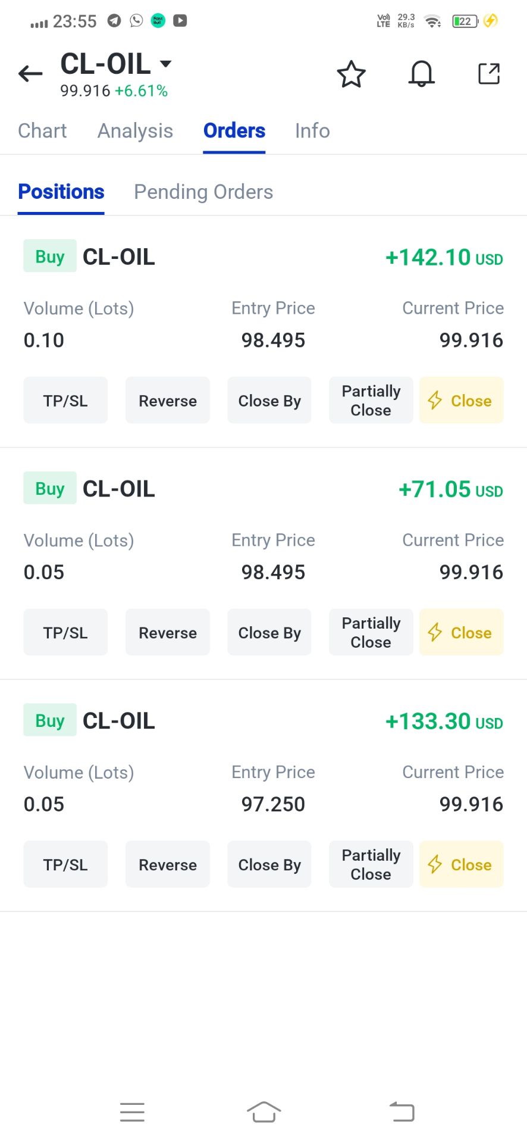
Task: Set TP/SL for the +142.10 position
Action: (x=65, y=401)
